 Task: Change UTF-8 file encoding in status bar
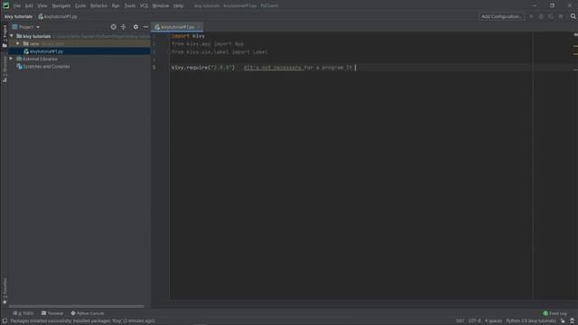coord(474,321)
